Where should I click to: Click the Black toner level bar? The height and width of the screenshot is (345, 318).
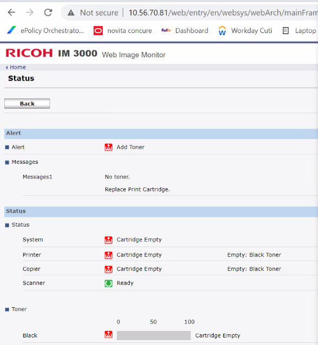[x=154, y=335]
